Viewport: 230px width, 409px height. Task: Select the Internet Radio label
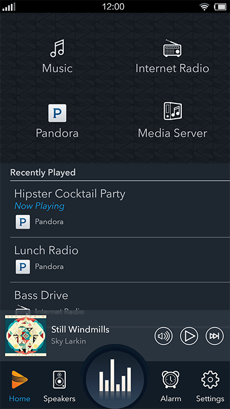[172, 68]
